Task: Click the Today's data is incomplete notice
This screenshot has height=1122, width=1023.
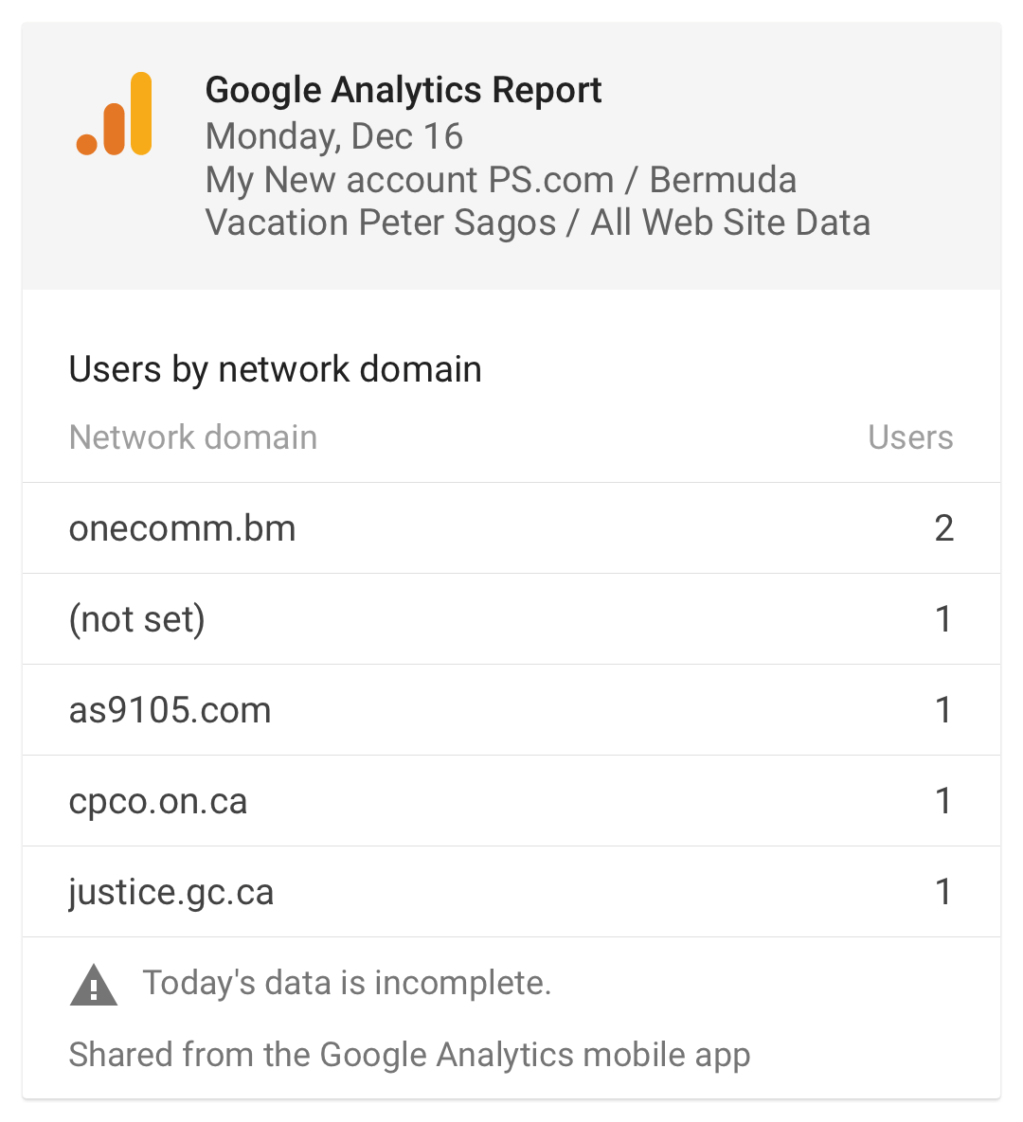Action: click(x=347, y=983)
